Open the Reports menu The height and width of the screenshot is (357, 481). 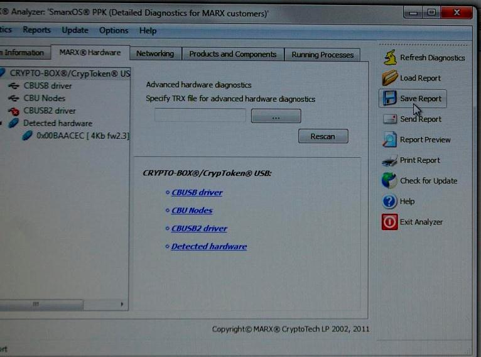click(x=37, y=30)
